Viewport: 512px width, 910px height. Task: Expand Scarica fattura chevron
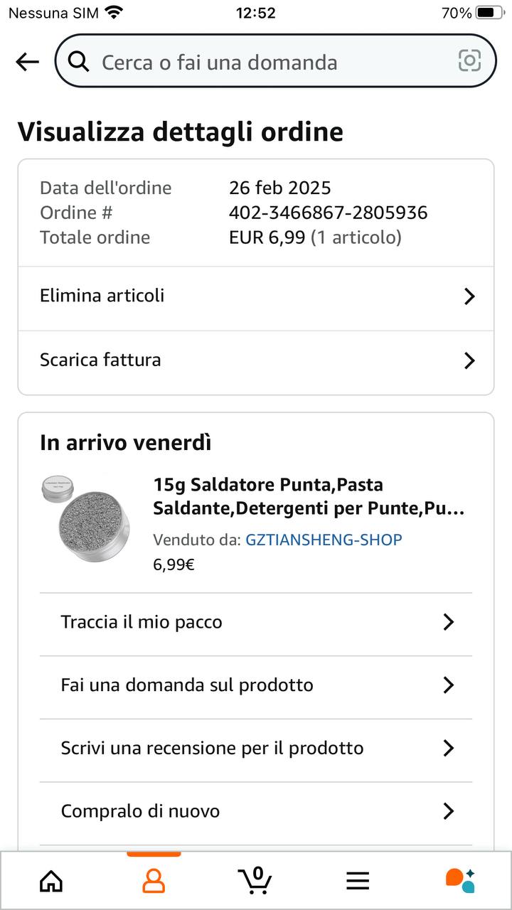[x=469, y=360]
